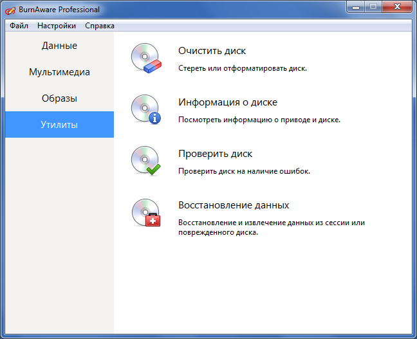The width and height of the screenshot is (417, 339).
Task: Click the Verify Disc green checkmark icon
Action: pos(145,161)
